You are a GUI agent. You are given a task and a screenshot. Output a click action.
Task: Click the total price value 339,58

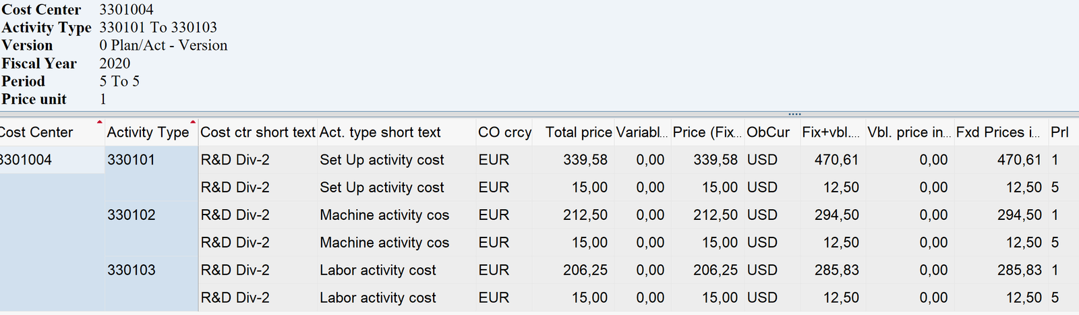point(585,160)
